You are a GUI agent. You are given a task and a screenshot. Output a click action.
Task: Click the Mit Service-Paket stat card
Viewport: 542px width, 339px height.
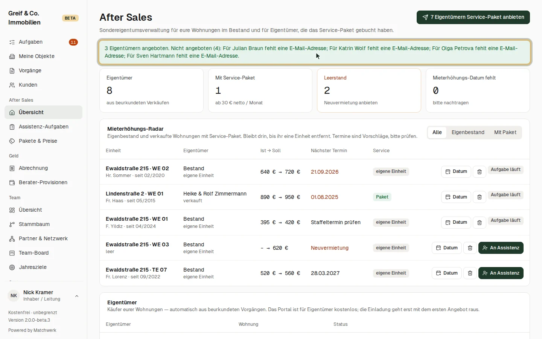[x=260, y=90]
